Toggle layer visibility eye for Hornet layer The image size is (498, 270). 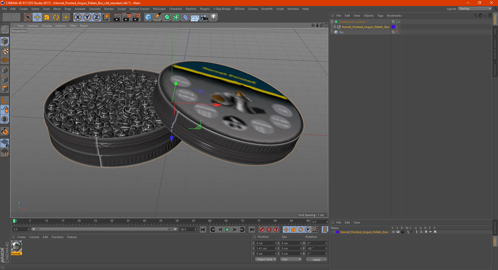[x=398, y=232]
